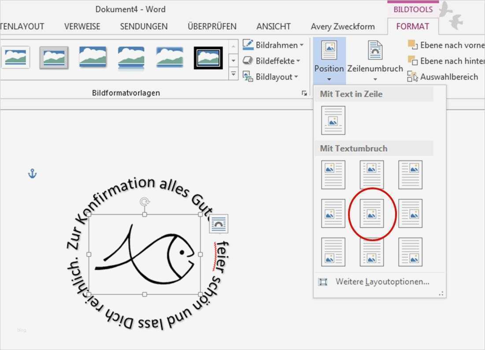Open the Bildformatvorlagen dialog launcher
Image resolution: width=485 pixels, height=350 pixels.
(x=304, y=93)
